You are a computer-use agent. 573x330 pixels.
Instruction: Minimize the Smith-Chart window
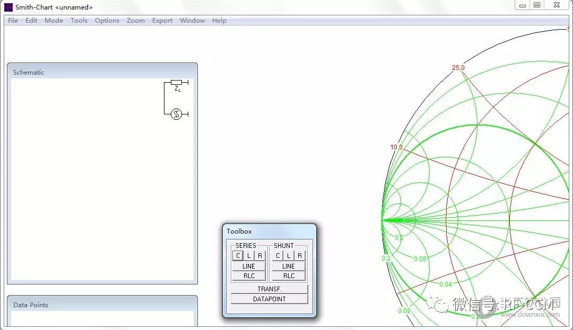(523, 5)
